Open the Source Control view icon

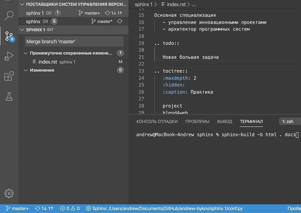pyautogui.click(x=9, y=36)
